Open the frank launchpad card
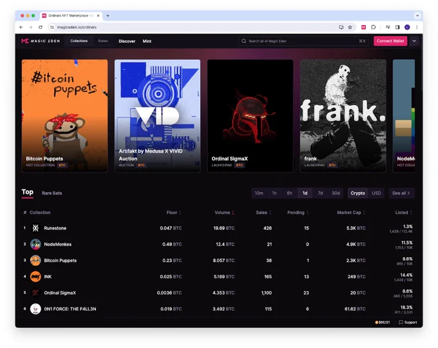Image resolution: width=438 pixels, height=348 pixels. (x=343, y=116)
